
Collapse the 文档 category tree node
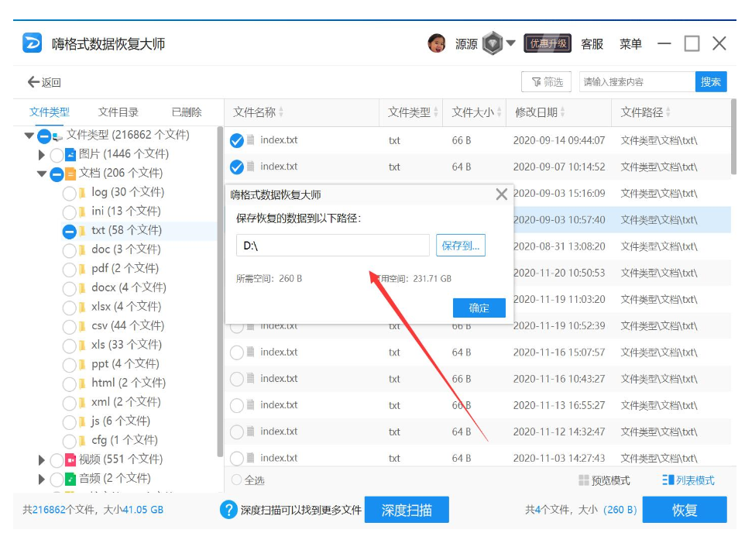click(42, 174)
